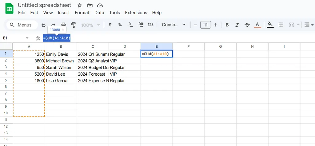Click the font size input field
Image resolution: width=315 pixels, height=146 pixels.
coord(205,25)
